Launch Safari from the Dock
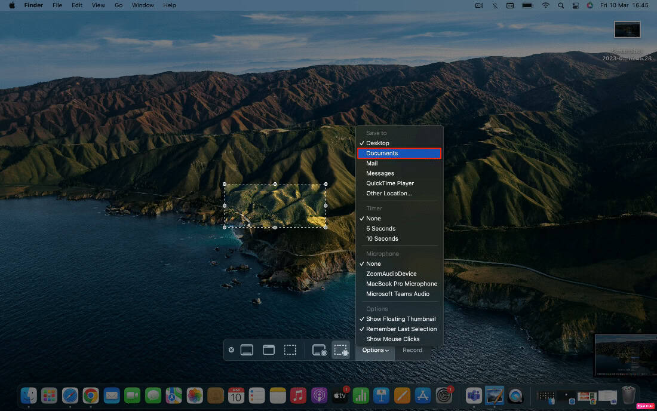This screenshot has width=657, height=411. (70, 395)
